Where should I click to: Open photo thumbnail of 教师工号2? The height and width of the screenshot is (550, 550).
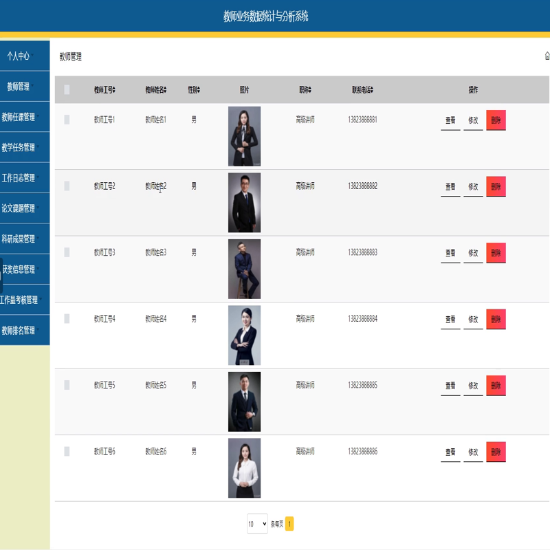(245, 202)
